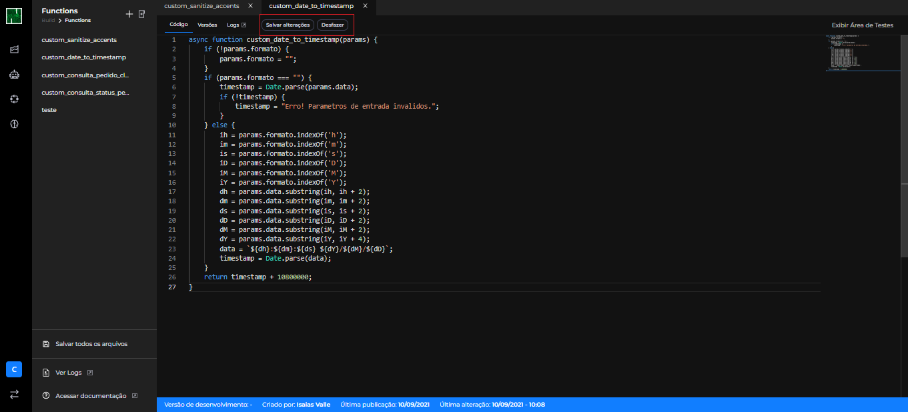Open the Versões tab
Viewport: 908px width, 412px height.
(207, 25)
